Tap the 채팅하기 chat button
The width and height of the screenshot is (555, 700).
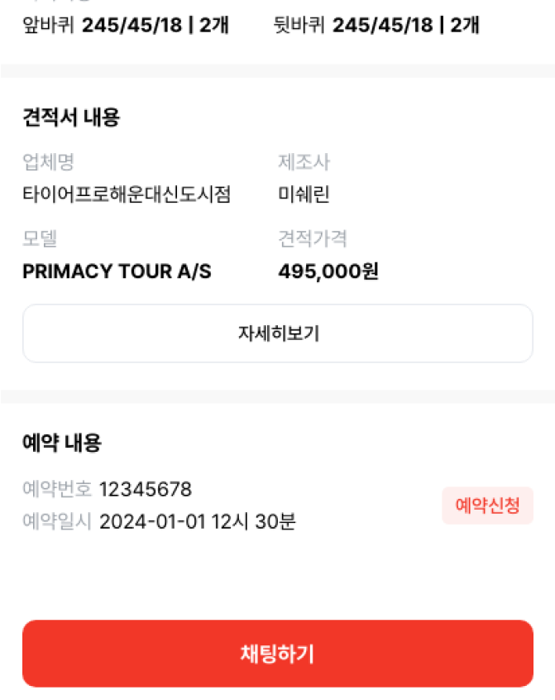coord(277,654)
